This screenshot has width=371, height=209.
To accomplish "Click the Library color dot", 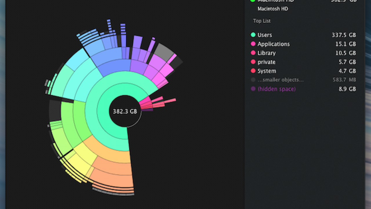I will coord(253,53).
